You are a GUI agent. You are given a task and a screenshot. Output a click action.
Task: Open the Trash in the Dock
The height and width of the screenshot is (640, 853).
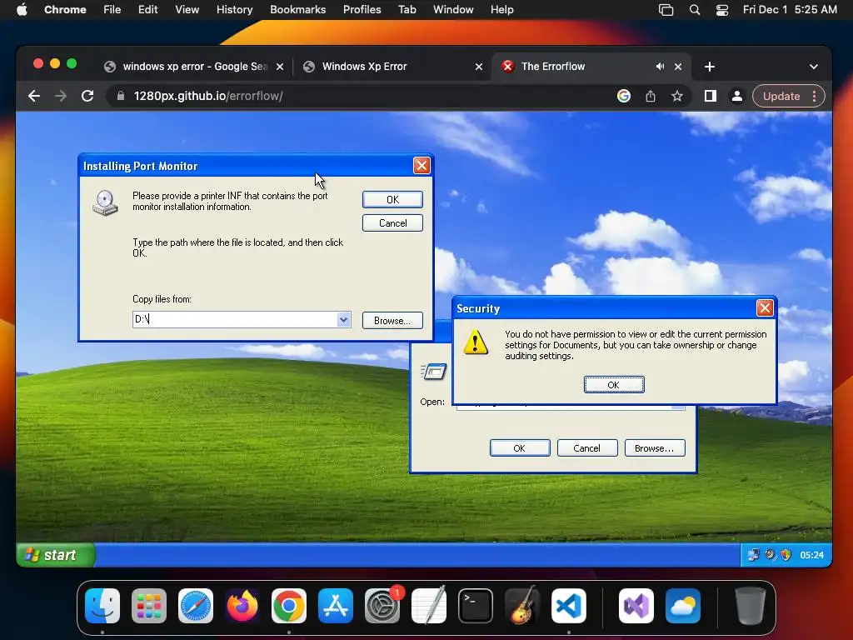pos(751,606)
